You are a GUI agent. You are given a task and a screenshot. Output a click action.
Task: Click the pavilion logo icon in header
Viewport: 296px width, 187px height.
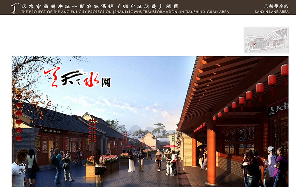15,8
